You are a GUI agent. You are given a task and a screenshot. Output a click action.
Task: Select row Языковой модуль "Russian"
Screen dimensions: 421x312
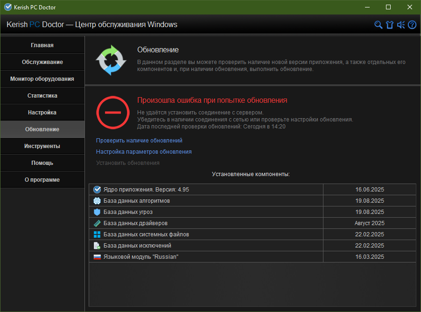tap(253, 257)
